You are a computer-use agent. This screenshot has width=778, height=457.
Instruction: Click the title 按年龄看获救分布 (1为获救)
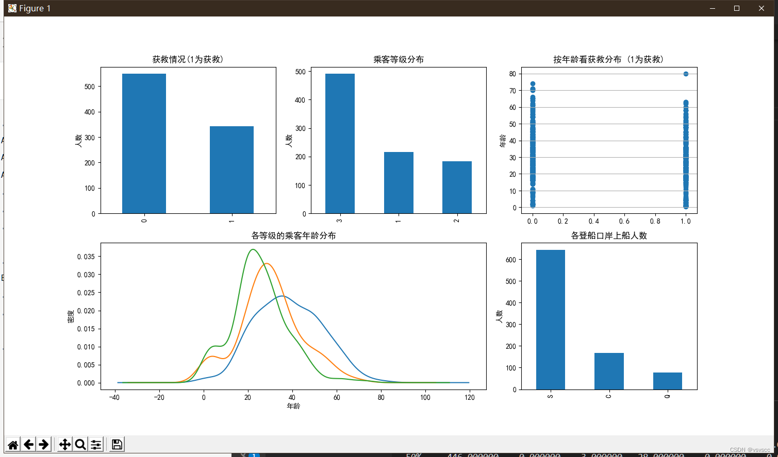click(x=609, y=59)
